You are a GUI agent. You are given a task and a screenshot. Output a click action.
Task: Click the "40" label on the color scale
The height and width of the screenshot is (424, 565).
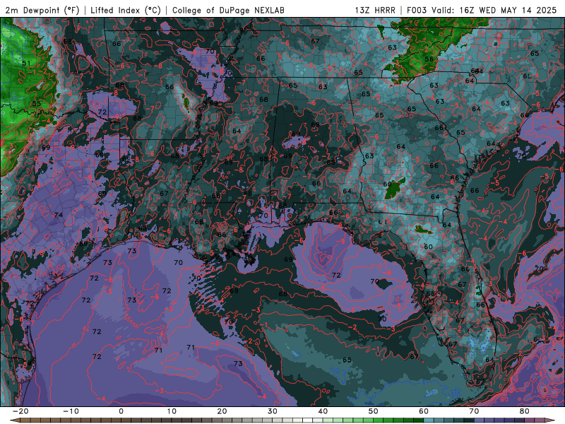(323, 411)
